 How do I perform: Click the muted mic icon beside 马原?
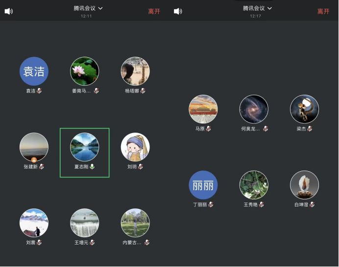coord(209,129)
